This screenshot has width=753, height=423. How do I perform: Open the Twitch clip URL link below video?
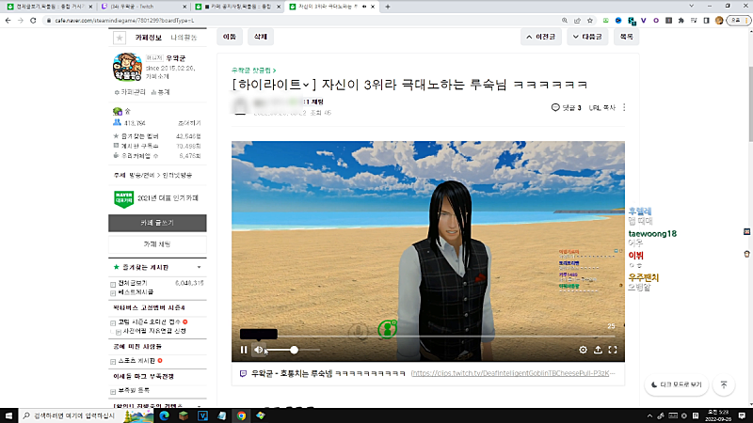point(513,373)
